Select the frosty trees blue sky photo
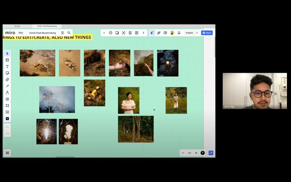This screenshot has width=291, height=182. click(57, 99)
